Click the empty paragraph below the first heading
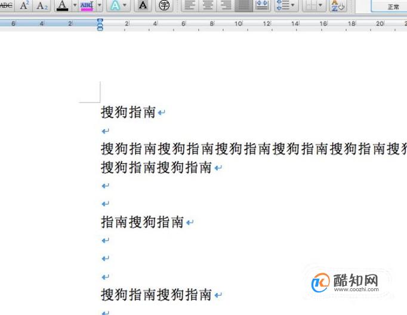407x315 pixels. (x=106, y=131)
